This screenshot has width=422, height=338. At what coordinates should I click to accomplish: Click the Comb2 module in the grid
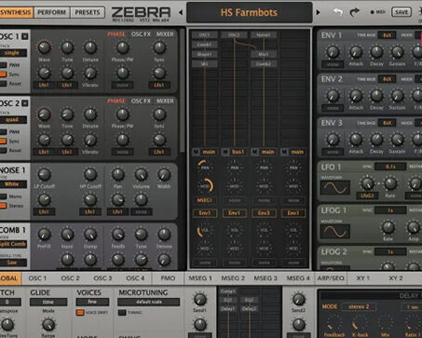(264, 64)
